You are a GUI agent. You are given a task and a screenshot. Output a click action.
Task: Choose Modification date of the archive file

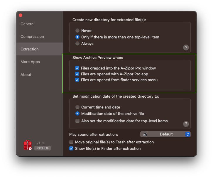77,113
